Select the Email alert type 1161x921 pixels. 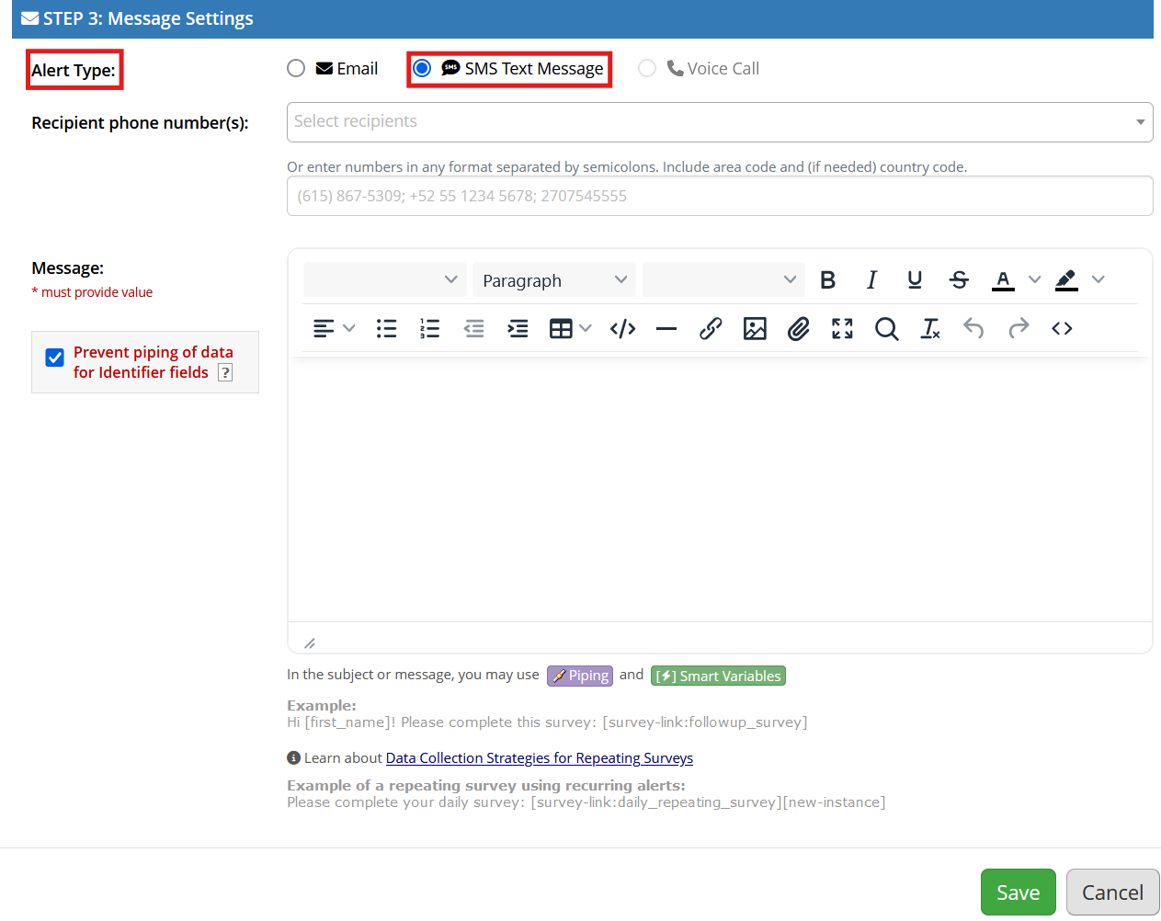pyautogui.click(x=296, y=68)
